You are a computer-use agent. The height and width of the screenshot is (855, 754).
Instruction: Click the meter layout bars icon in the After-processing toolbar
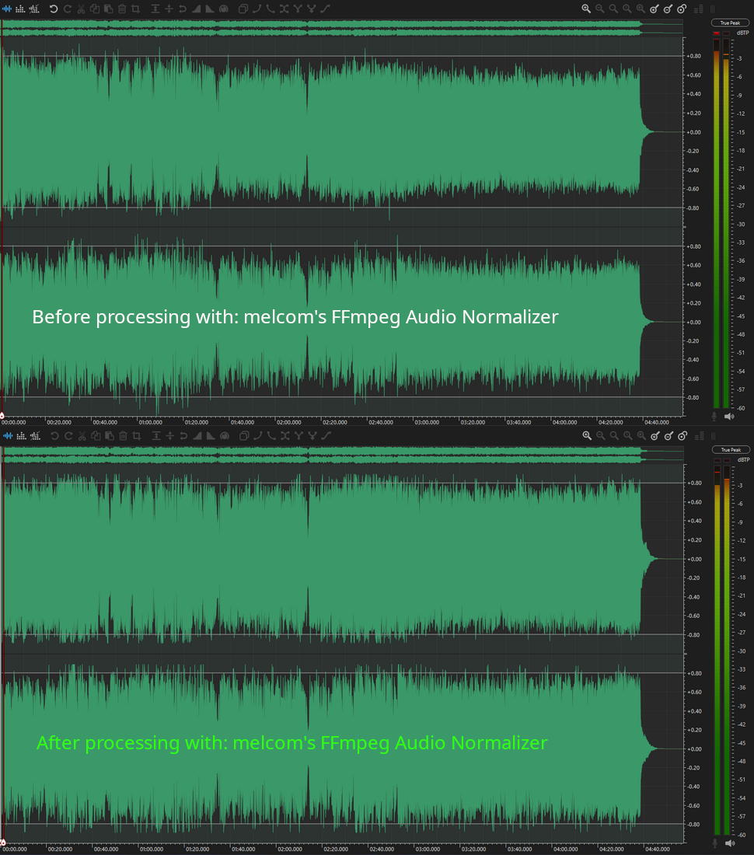pos(698,436)
